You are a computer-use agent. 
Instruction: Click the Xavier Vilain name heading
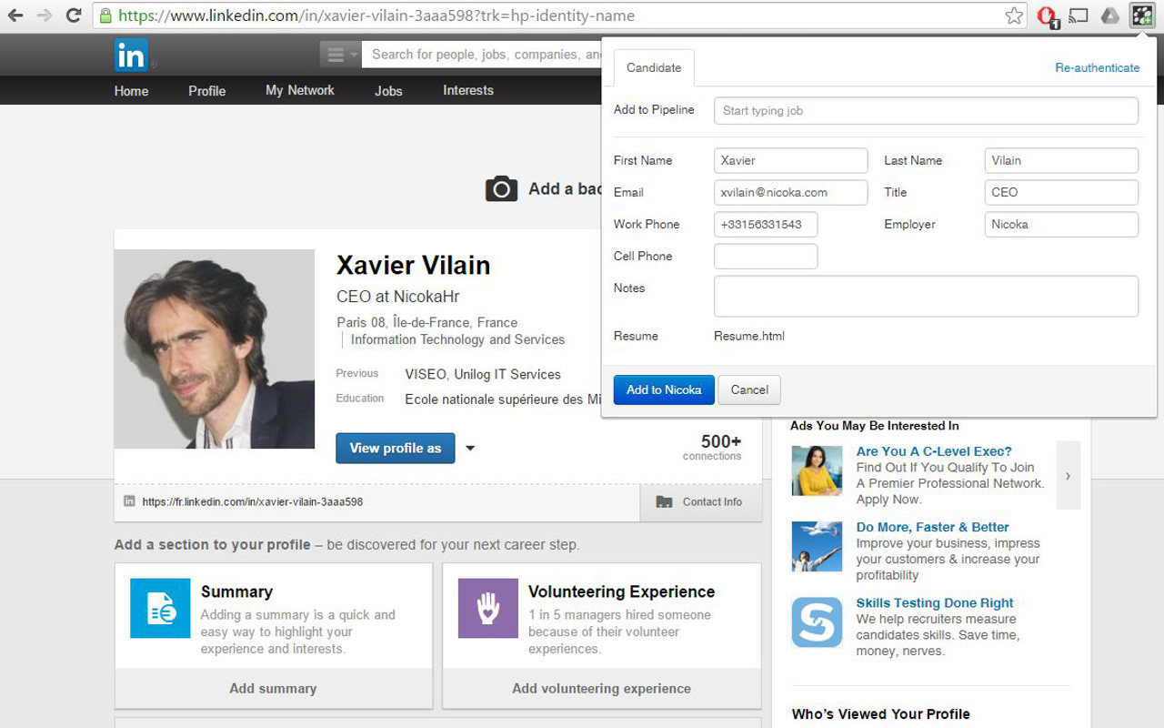[x=413, y=266]
